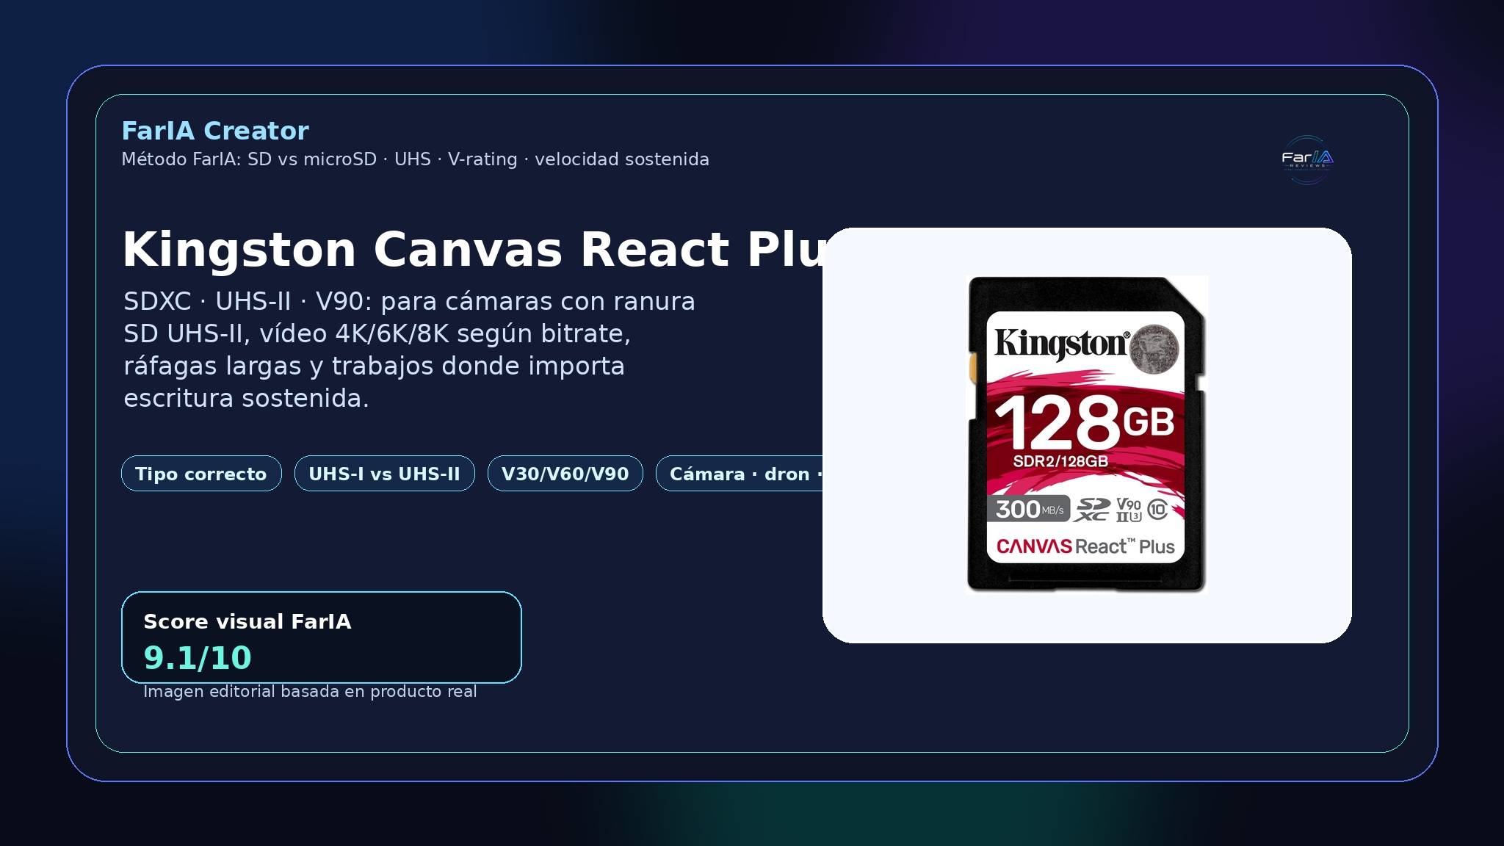Click the 9.1/10 score value
Screen dimensions: 1504x846
point(198,658)
